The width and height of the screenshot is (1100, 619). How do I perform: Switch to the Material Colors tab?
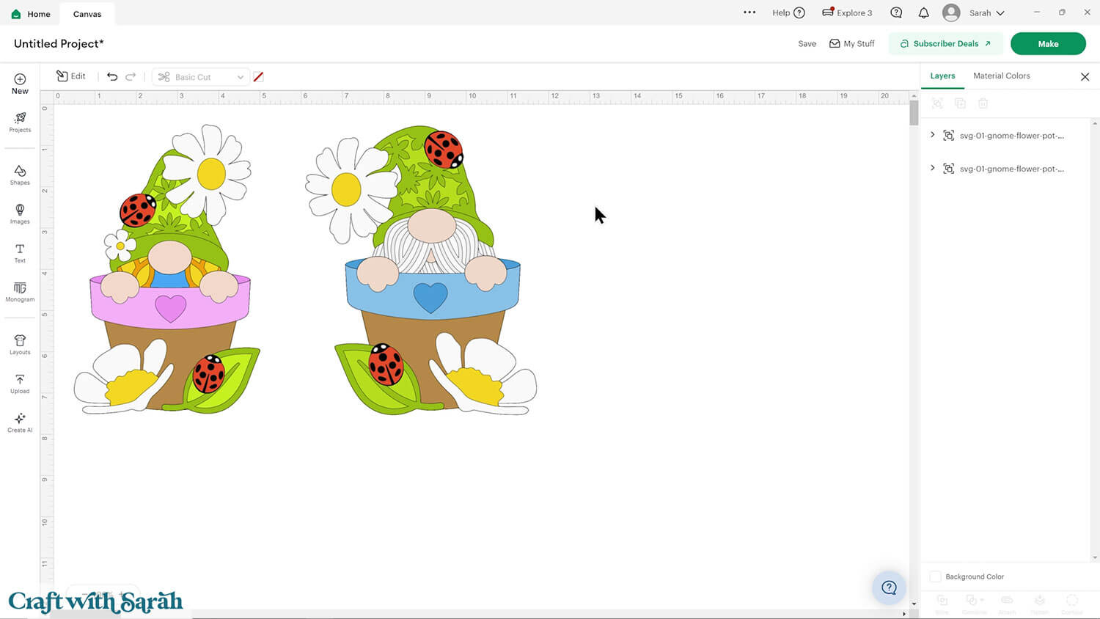[1001, 76]
